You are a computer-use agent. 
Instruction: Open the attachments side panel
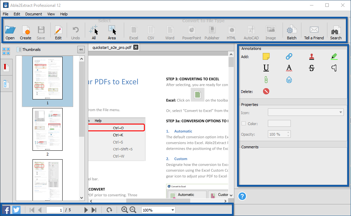pos(6,84)
